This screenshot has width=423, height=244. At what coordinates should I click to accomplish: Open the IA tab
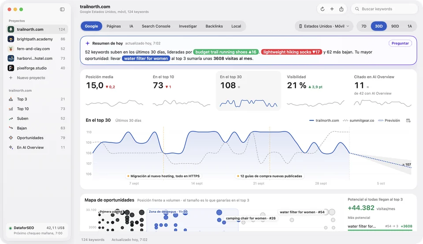pyautogui.click(x=131, y=26)
